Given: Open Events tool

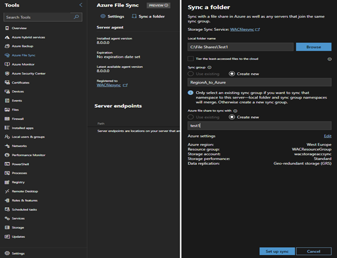Looking at the screenshot, I should (x=17, y=101).
